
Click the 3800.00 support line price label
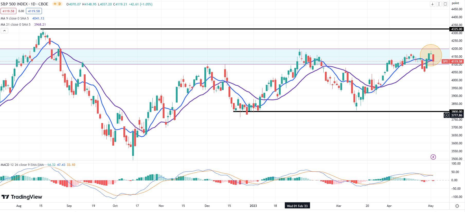click(457, 112)
